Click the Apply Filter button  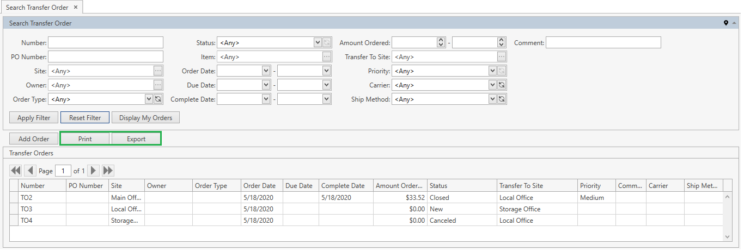pos(34,118)
